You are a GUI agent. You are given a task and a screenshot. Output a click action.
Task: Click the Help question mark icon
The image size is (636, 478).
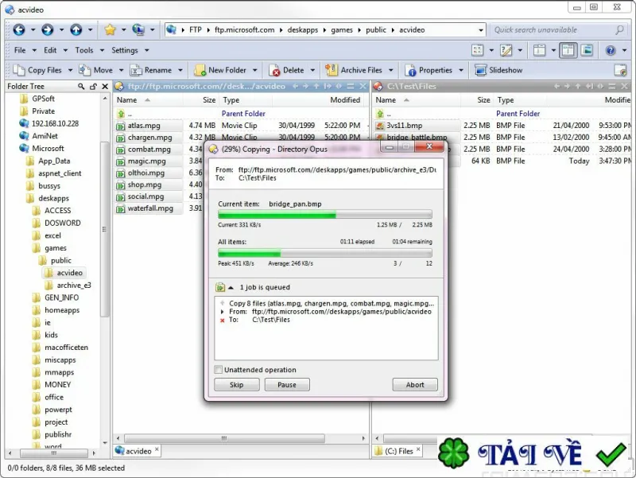[611, 50]
